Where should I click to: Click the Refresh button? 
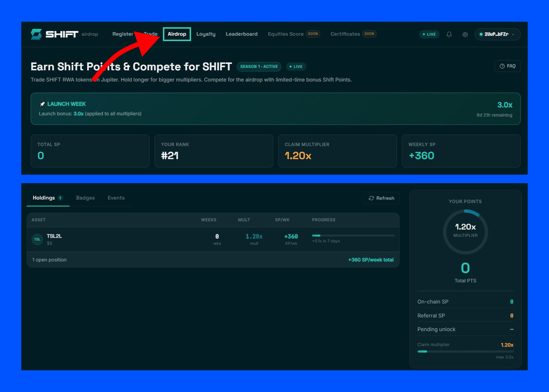(x=382, y=198)
